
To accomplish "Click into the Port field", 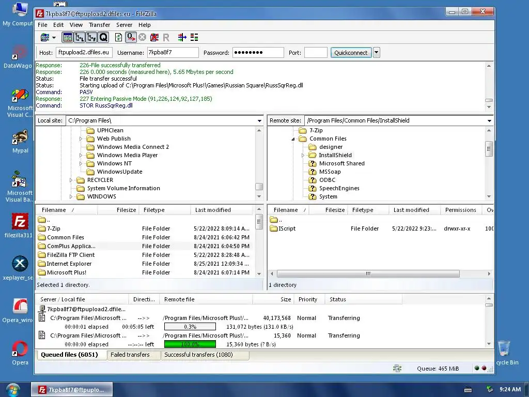I will [x=316, y=52].
